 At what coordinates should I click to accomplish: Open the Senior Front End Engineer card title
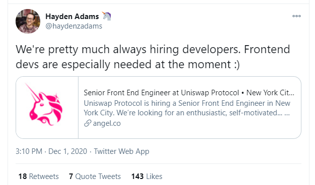(x=189, y=93)
